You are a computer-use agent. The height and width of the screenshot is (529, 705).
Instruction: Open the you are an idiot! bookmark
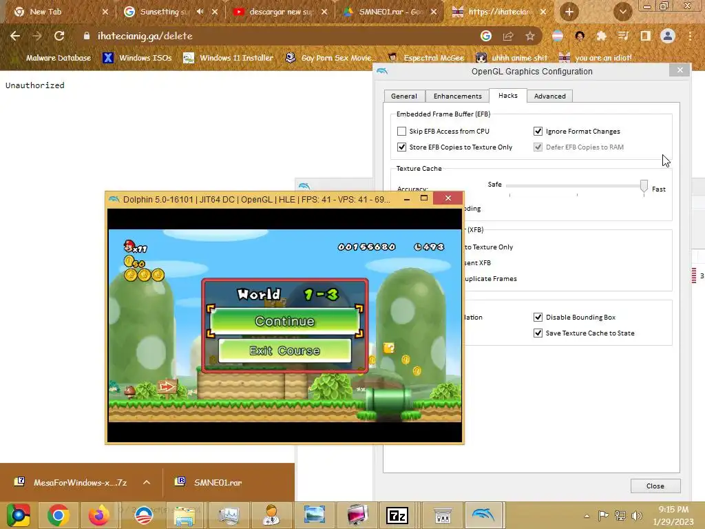[595, 58]
